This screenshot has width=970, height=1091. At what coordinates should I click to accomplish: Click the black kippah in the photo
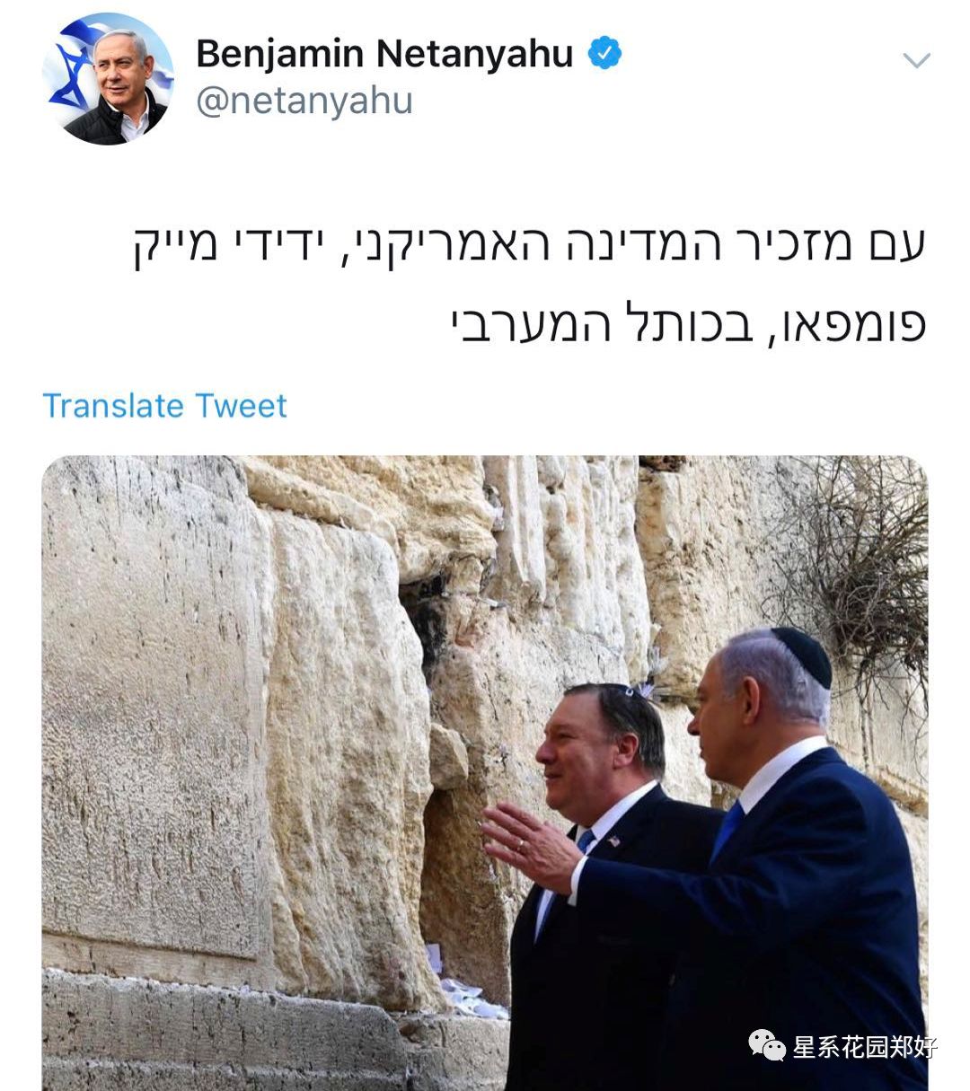click(x=802, y=655)
